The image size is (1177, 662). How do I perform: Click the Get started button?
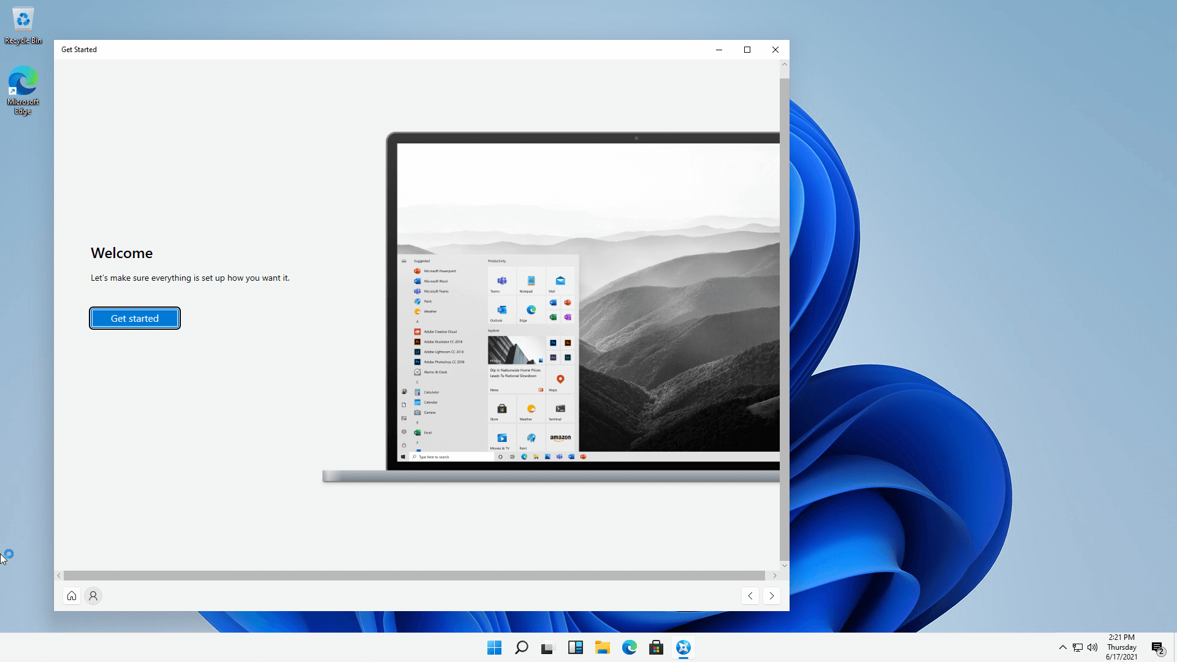click(x=134, y=318)
